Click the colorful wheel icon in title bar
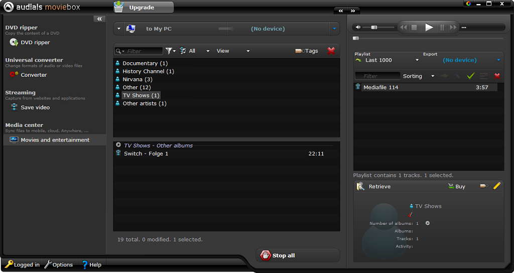Viewport: 514px width, 273px height. [468, 4]
